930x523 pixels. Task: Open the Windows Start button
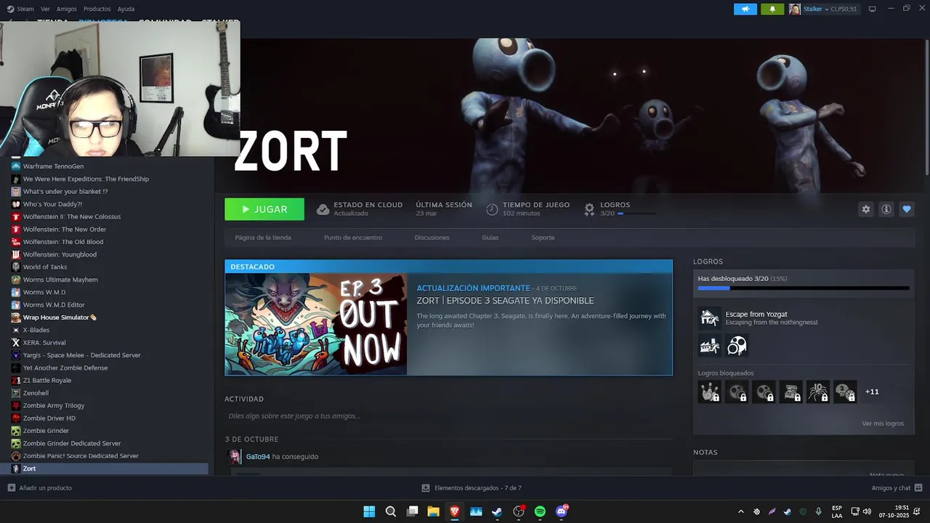pyautogui.click(x=369, y=511)
